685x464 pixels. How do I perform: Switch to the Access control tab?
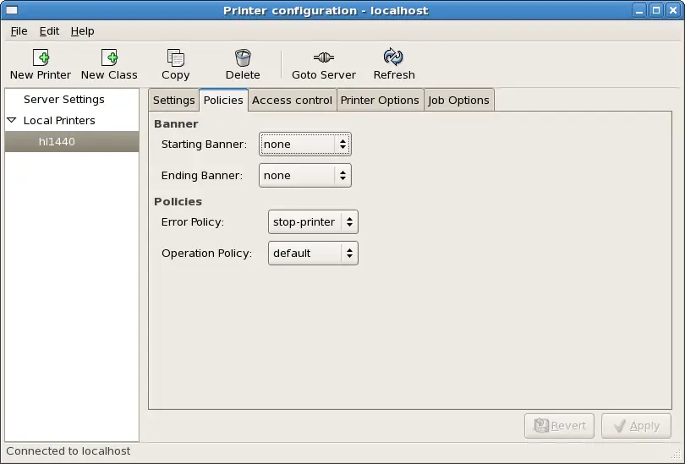[x=292, y=100]
